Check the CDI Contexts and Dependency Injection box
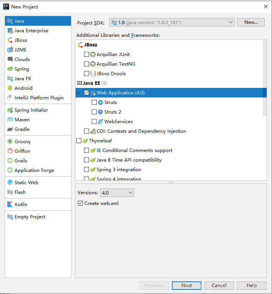This screenshot has width=272, height=294. (x=86, y=131)
